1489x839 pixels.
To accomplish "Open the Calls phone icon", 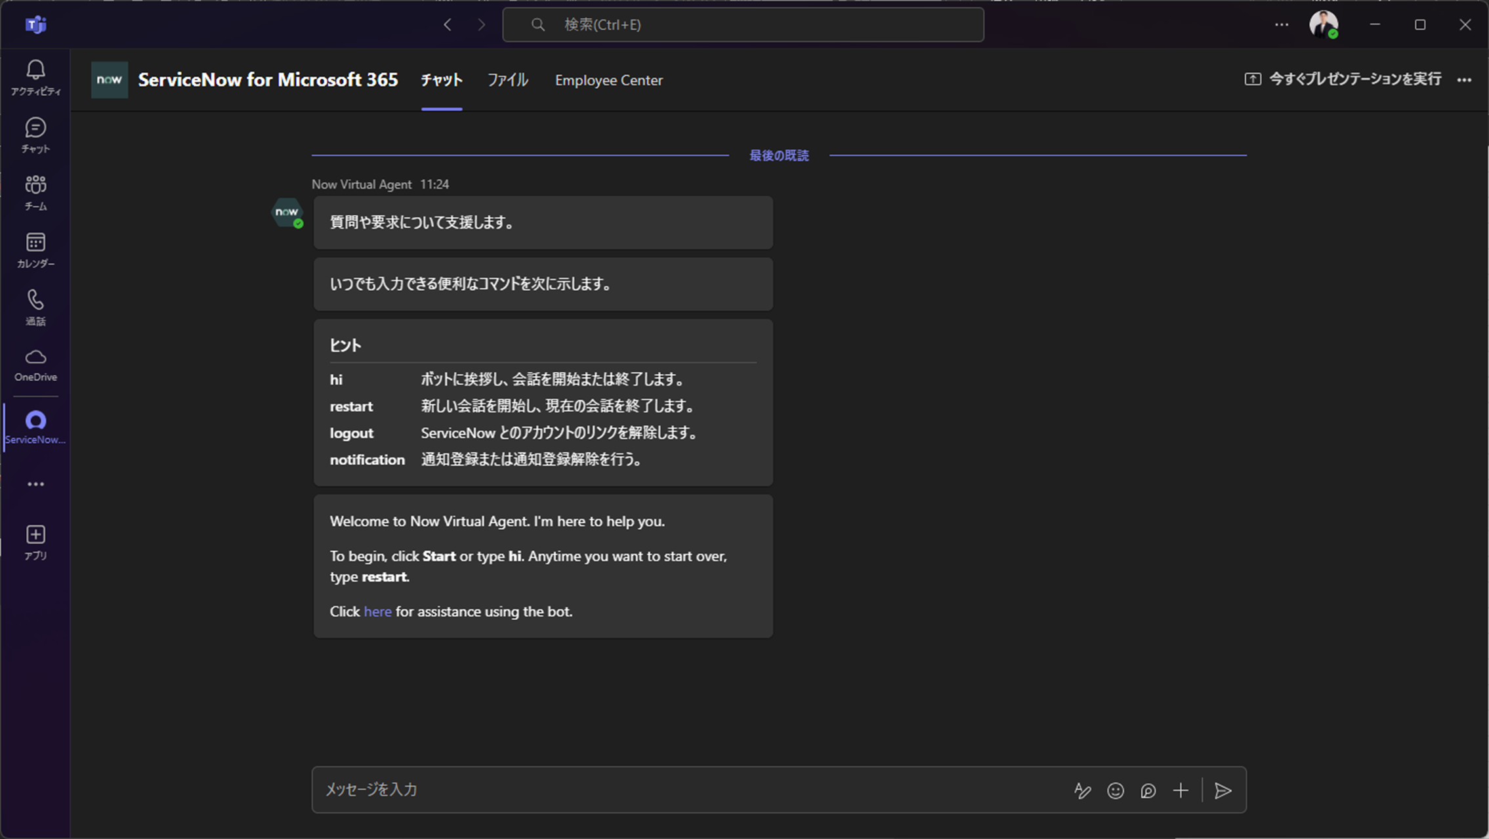I will coord(35,307).
